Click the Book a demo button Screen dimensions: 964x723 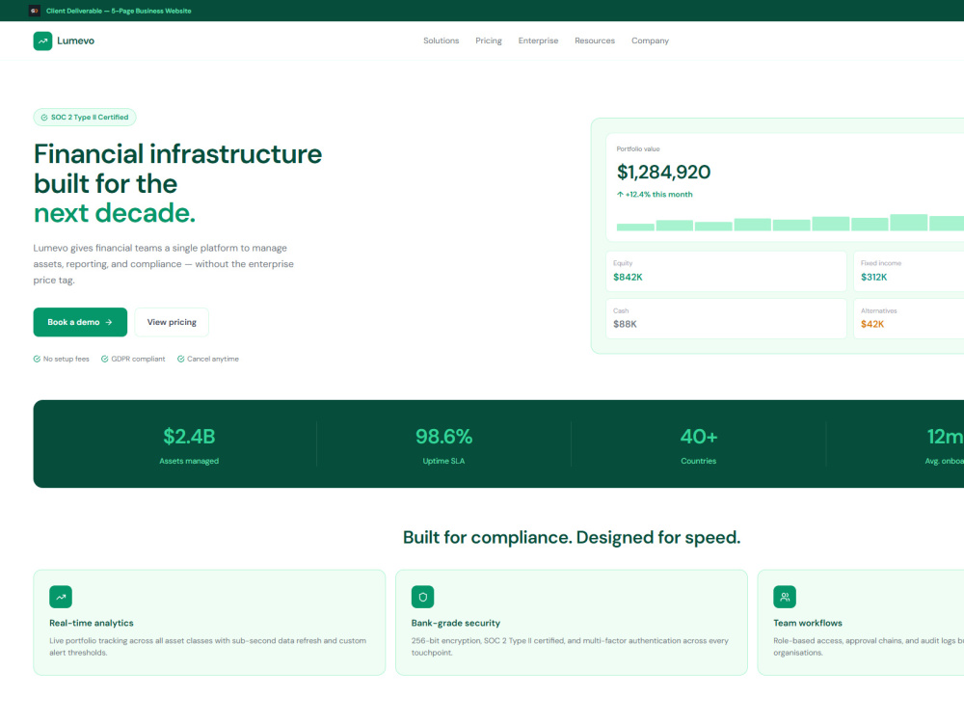(x=80, y=322)
